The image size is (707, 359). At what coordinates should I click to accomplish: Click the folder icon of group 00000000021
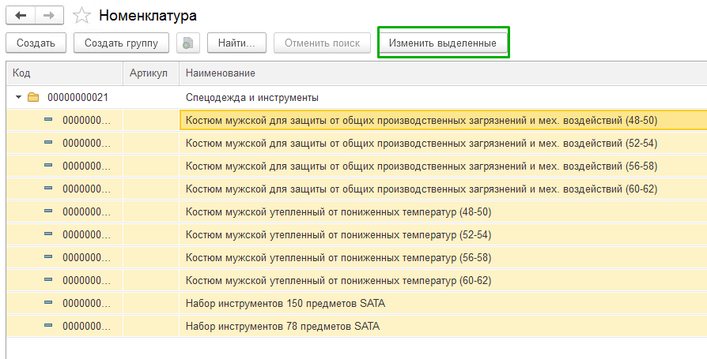pyautogui.click(x=33, y=98)
